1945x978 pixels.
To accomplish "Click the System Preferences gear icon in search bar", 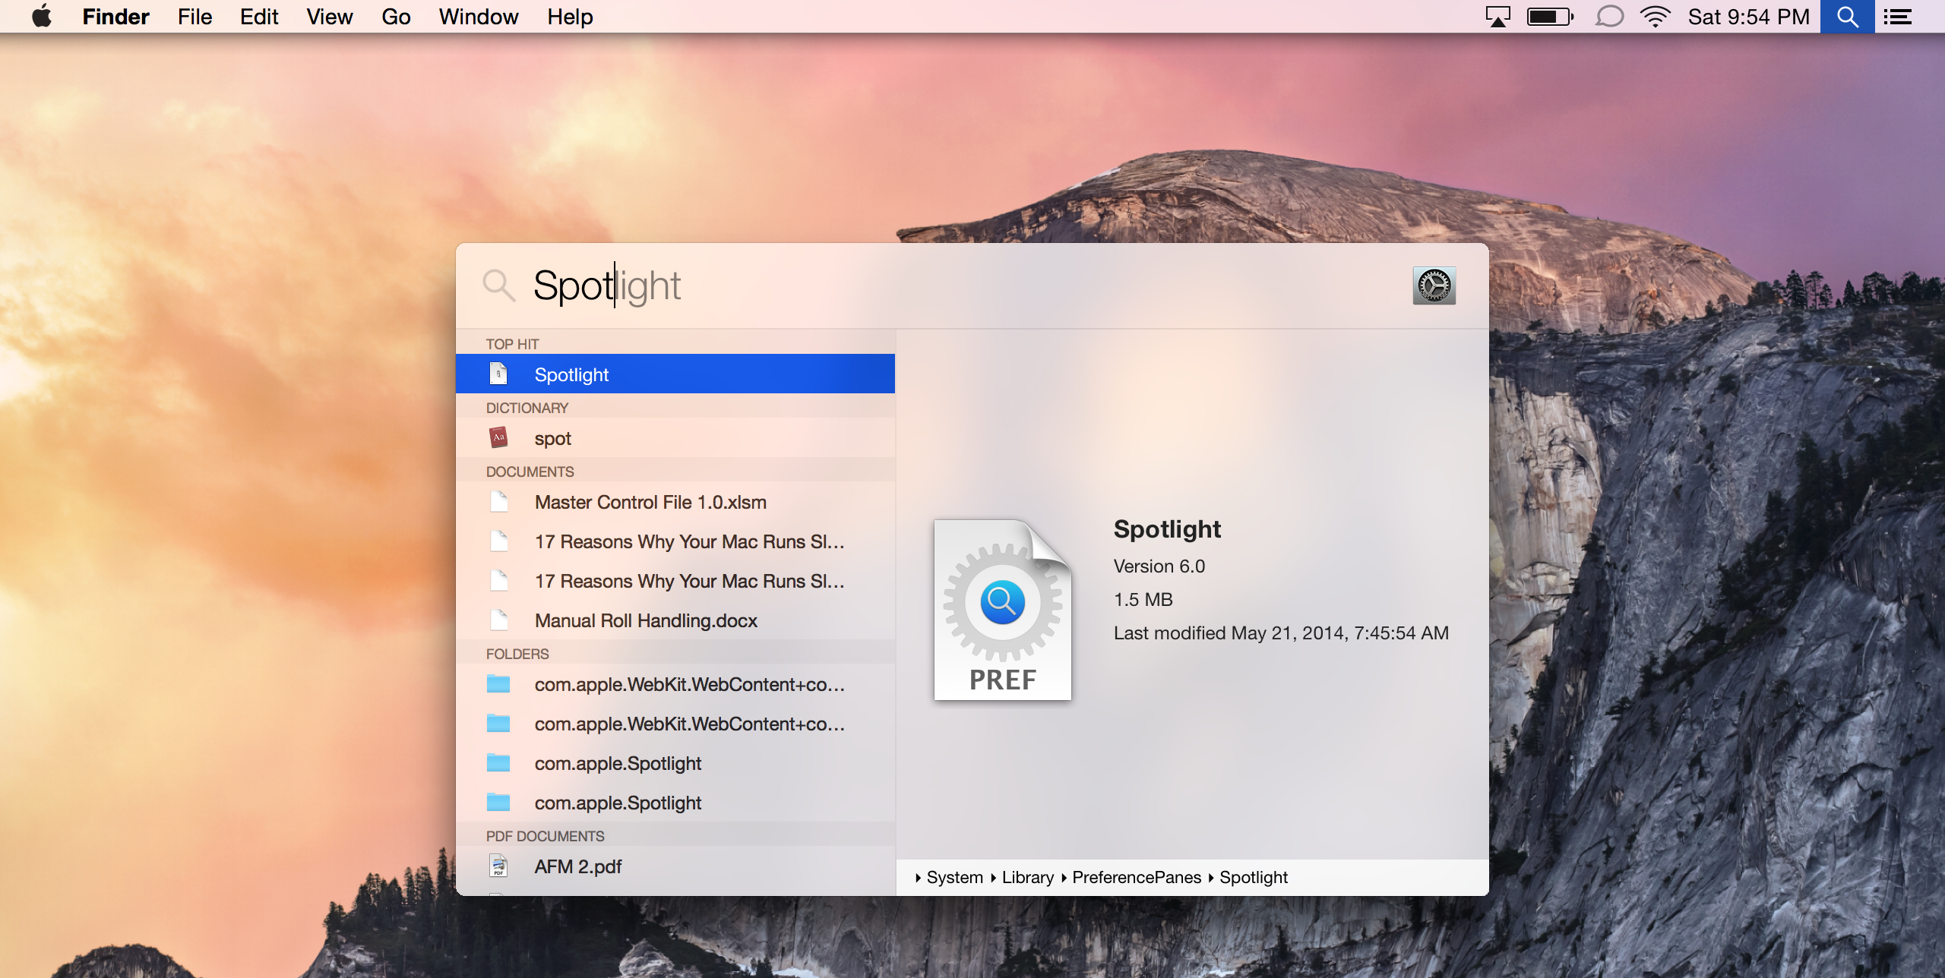I will tap(1434, 286).
